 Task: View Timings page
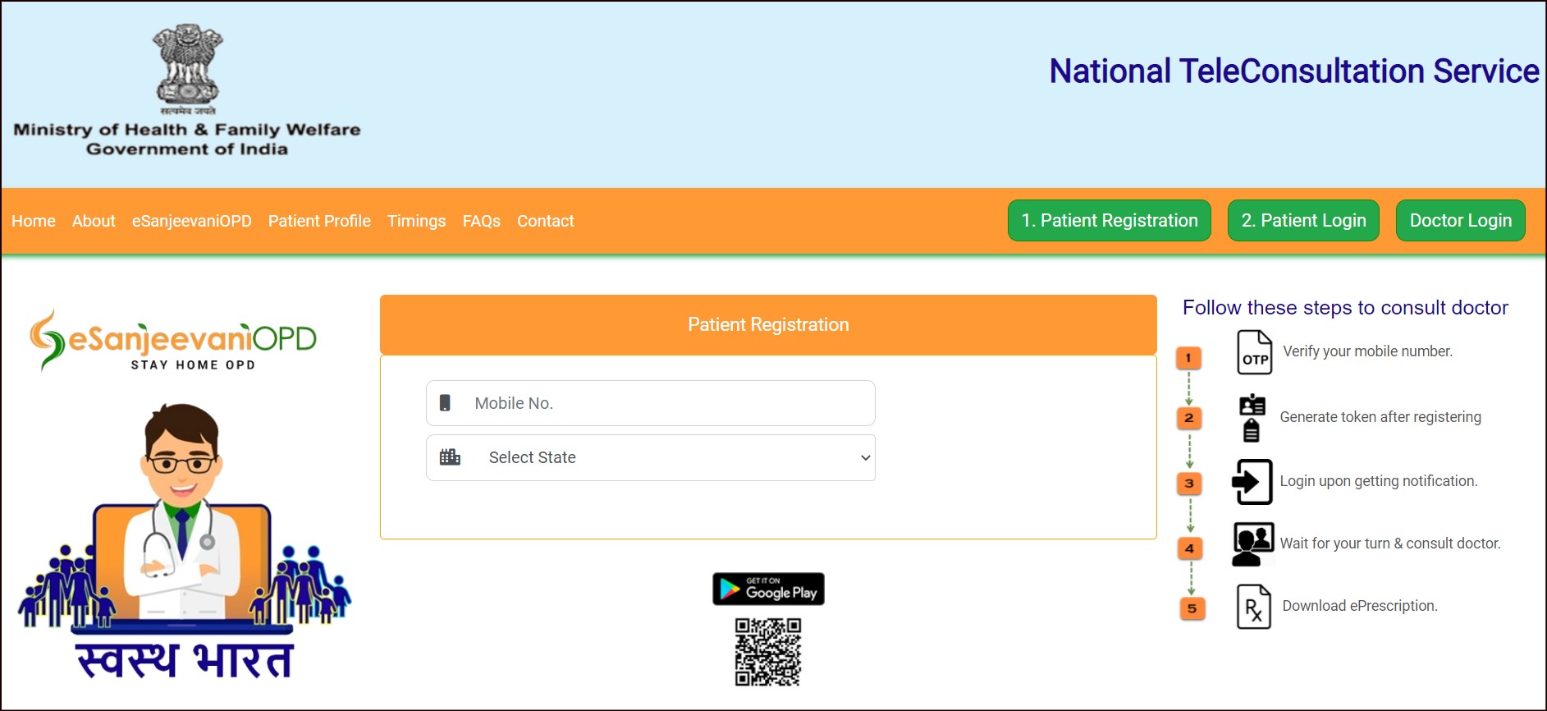click(417, 221)
